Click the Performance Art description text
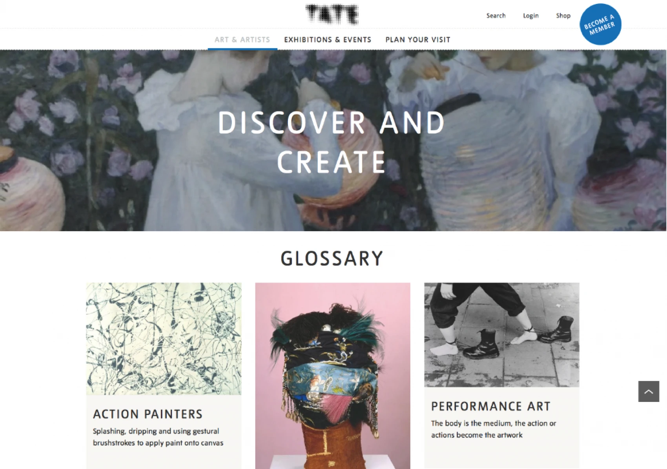Viewport: 667px width, 469px height. click(494, 429)
